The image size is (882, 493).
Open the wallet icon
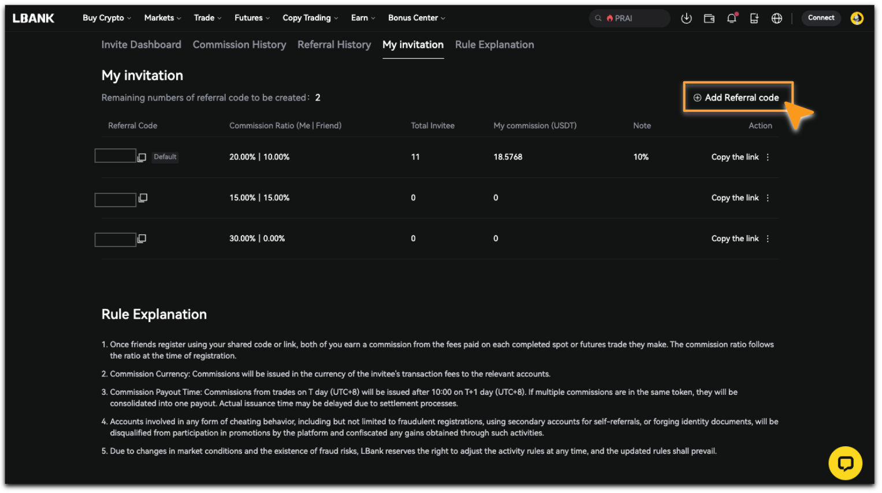709,18
